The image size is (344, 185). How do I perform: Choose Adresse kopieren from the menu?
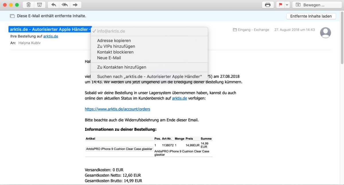114,40
